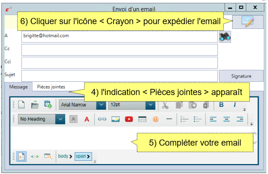Center align the text
Viewport: 268px width, 174px height.
click(226, 119)
